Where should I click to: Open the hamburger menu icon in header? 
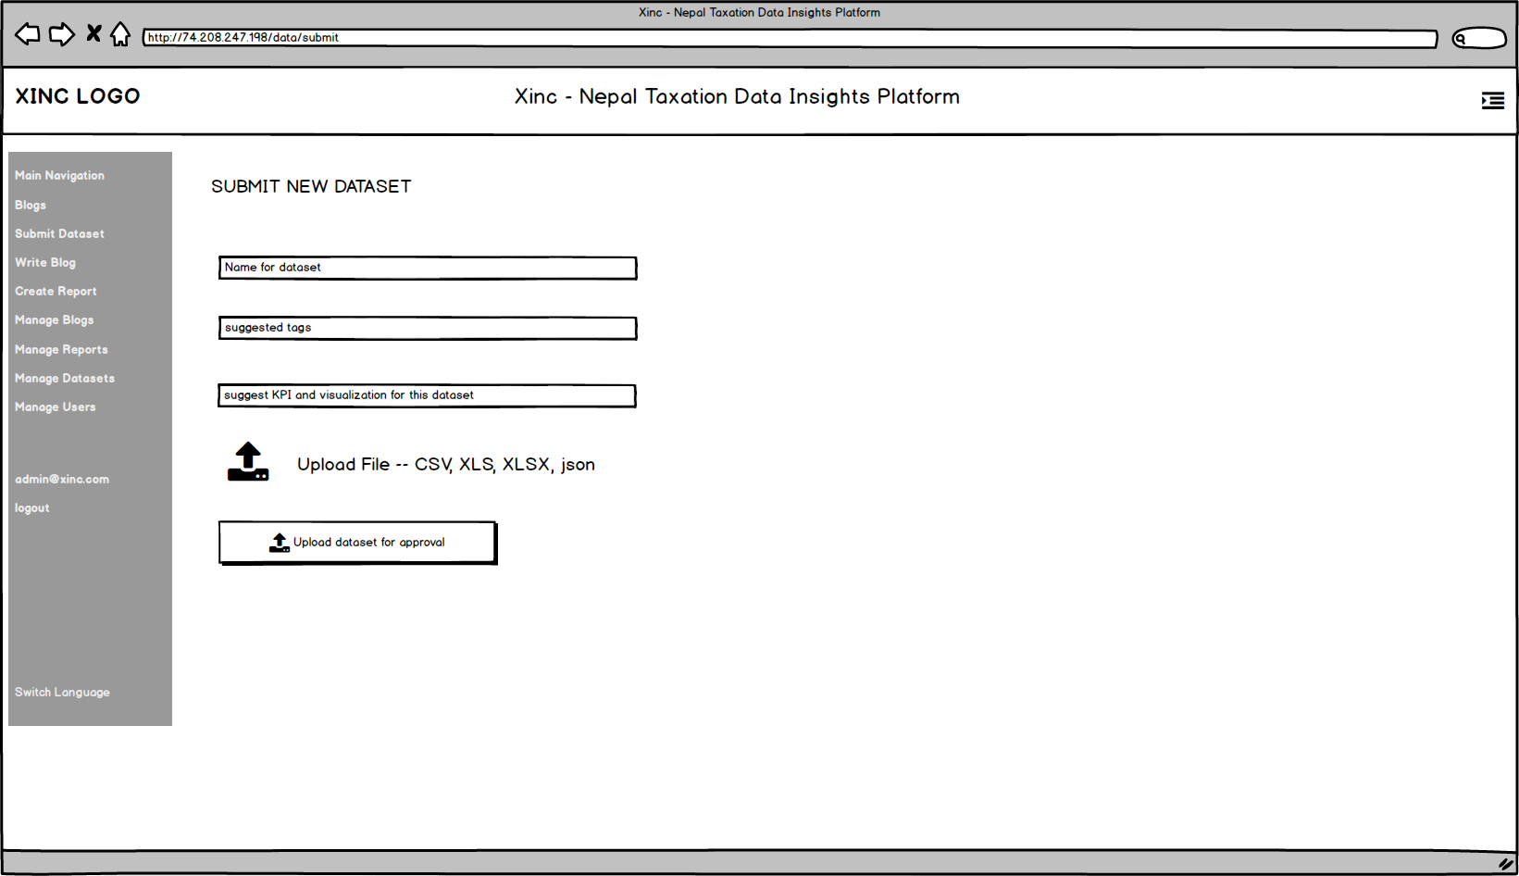[x=1493, y=100]
